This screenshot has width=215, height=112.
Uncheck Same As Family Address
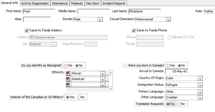pyautogui.click(x=26, y=31)
